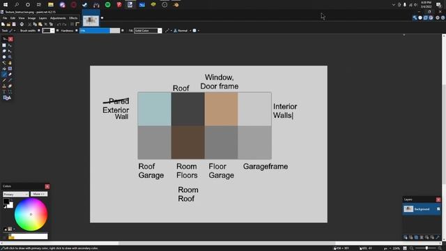The height and width of the screenshot is (251, 446).
Task: Select the Color Picker tool
Action: (10, 80)
